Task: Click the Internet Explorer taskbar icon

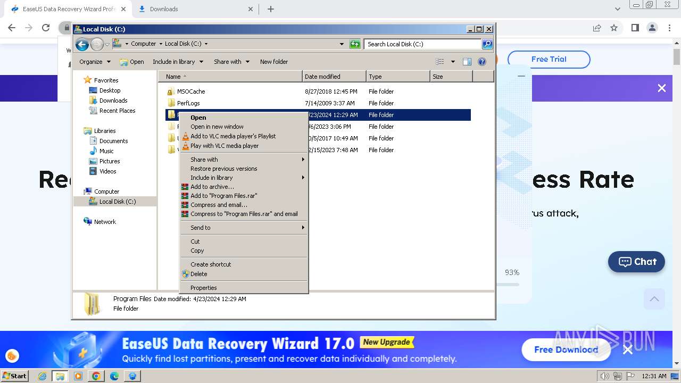Action: [x=43, y=376]
